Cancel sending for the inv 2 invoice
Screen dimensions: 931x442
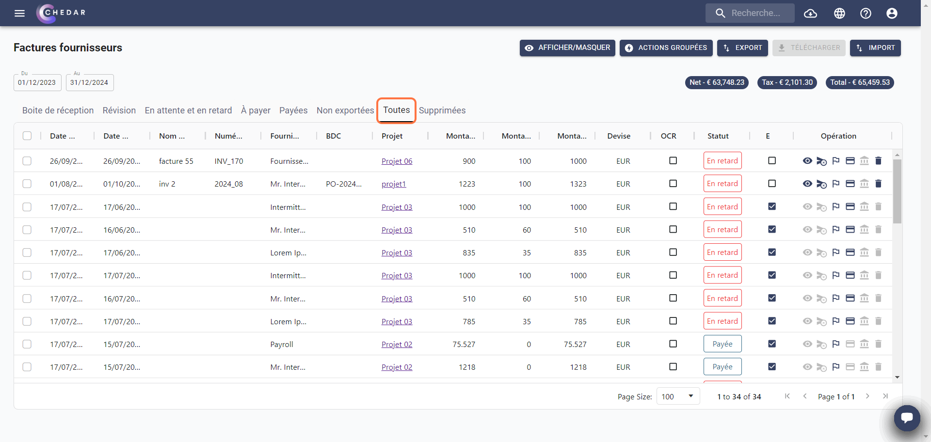pos(821,184)
